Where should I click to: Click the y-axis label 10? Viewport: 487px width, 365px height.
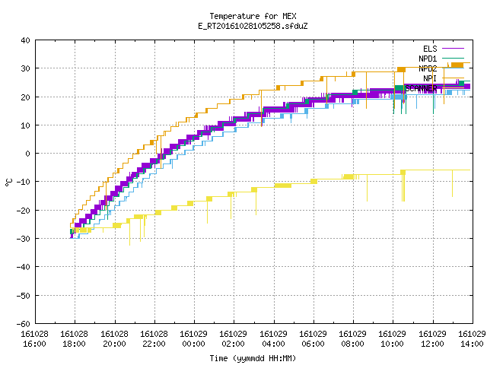tap(25, 125)
